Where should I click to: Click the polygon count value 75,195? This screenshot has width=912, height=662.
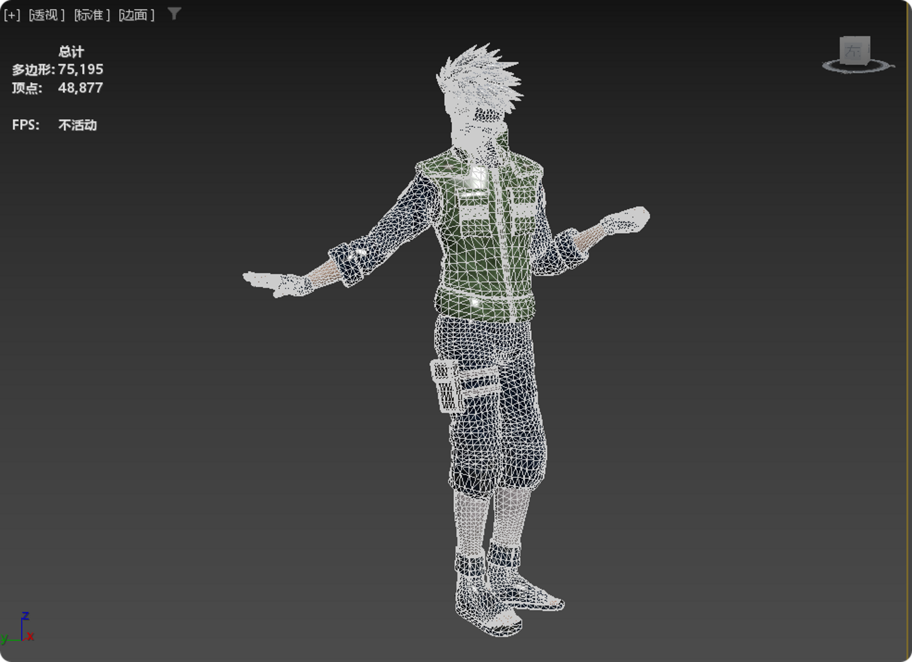tap(81, 69)
